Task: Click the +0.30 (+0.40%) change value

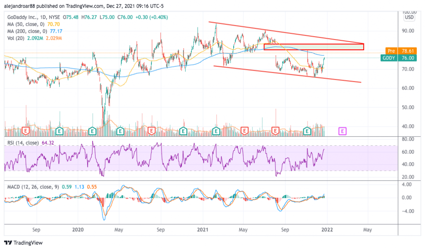Action: pos(151,17)
